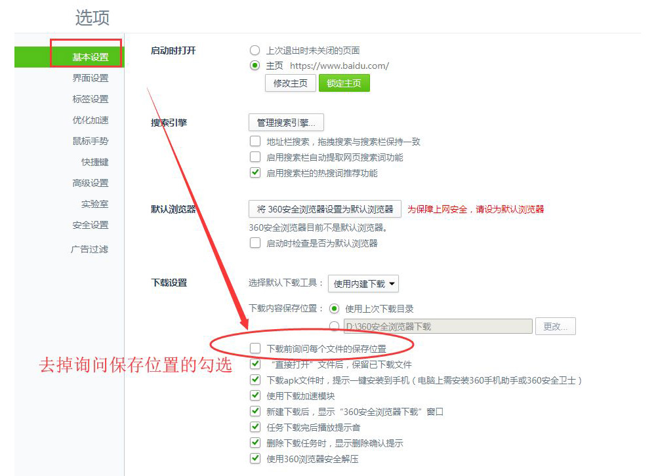Toggle 删除下载任务时显示删除确认提示 checkbox
656x476 pixels.
(x=255, y=443)
